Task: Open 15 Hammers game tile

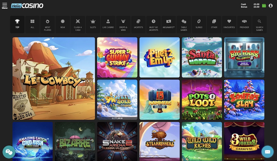Action: point(160,100)
